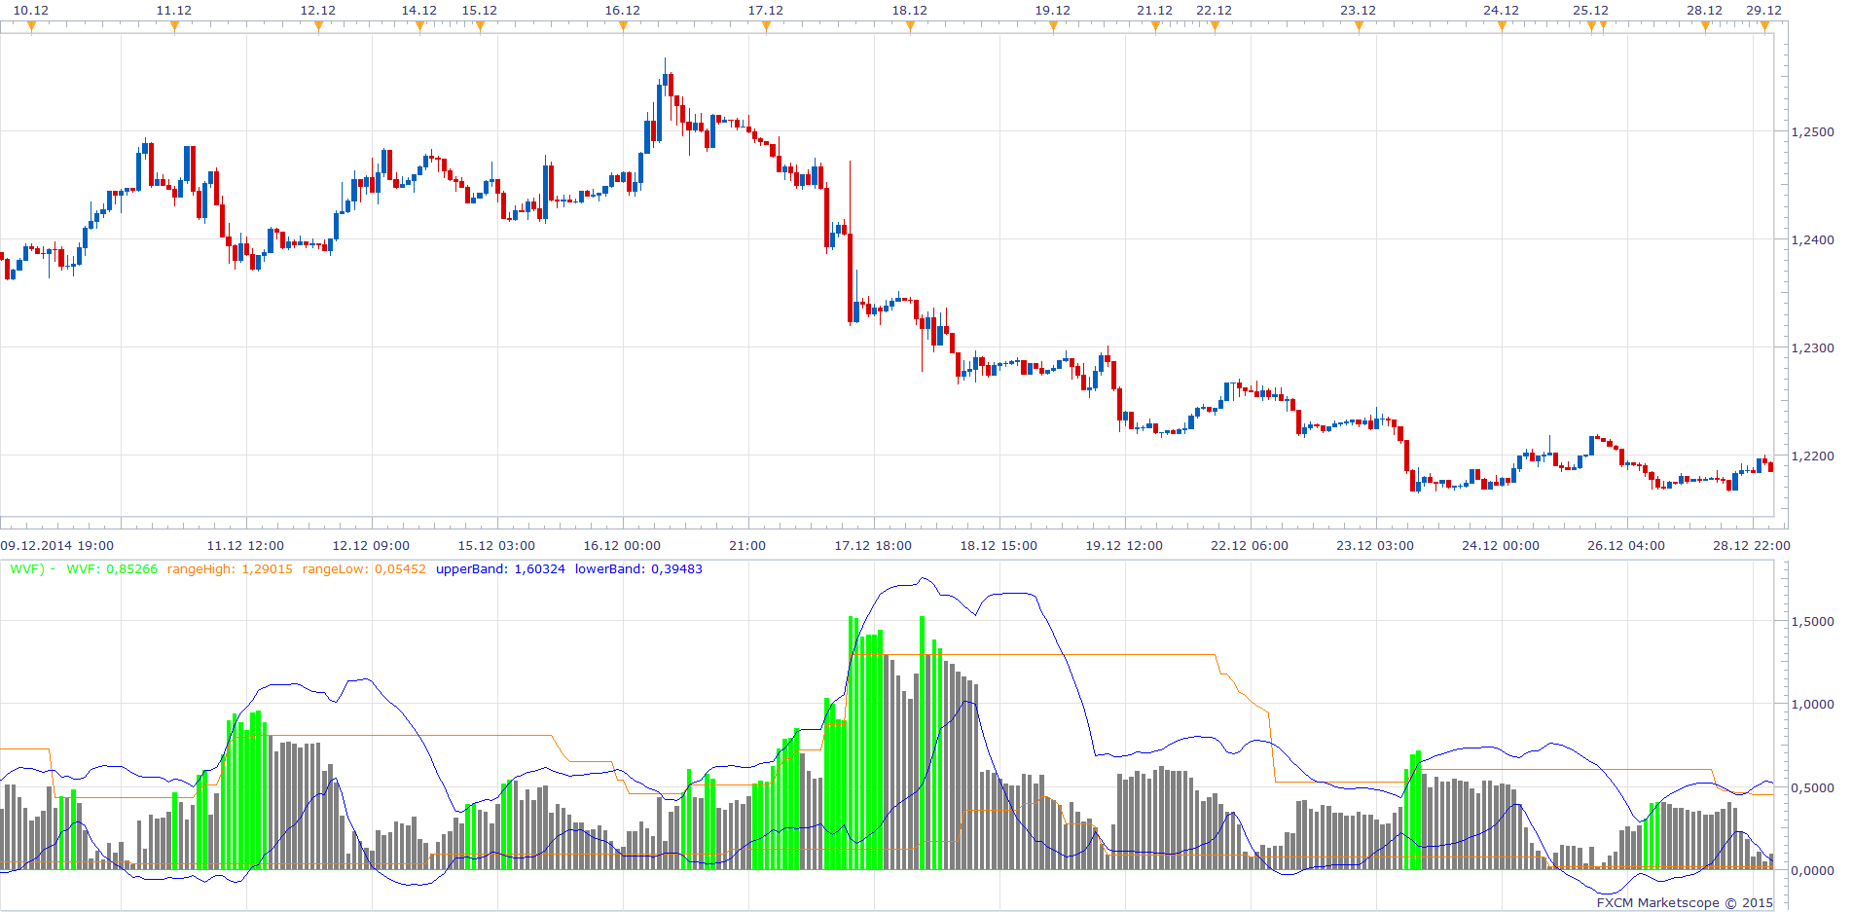
Task: Click the orange day marker below 11.12
Action: (x=174, y=27)
